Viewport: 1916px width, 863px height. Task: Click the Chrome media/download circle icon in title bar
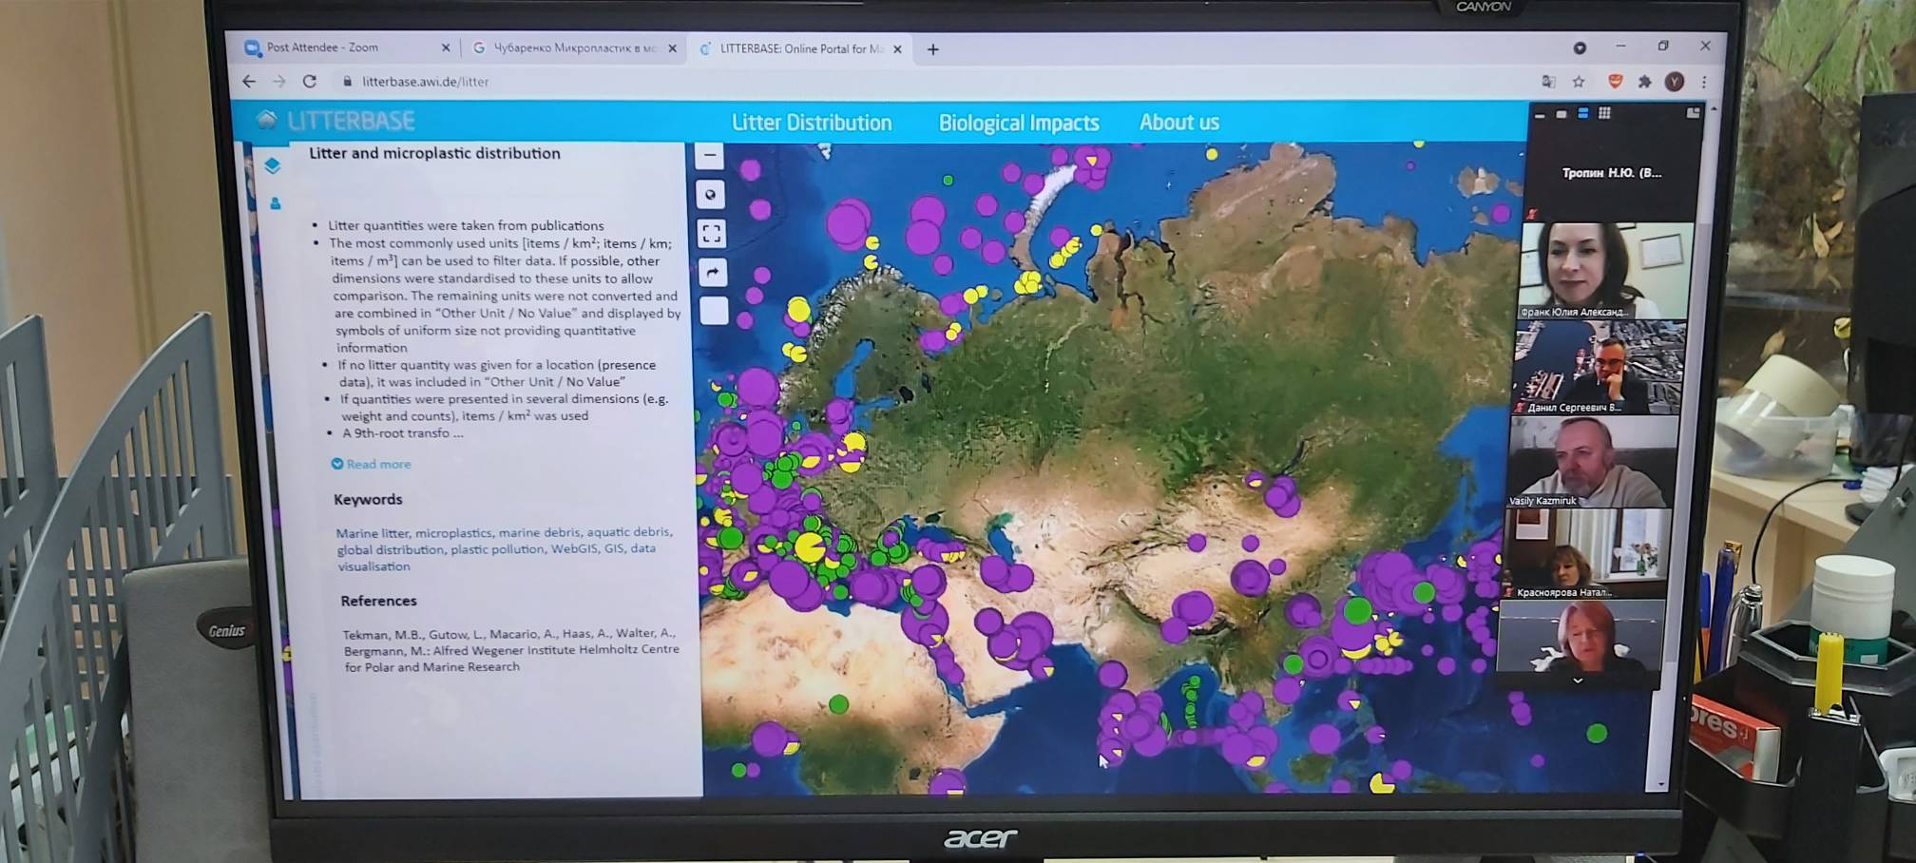[x=1580, y=48]
